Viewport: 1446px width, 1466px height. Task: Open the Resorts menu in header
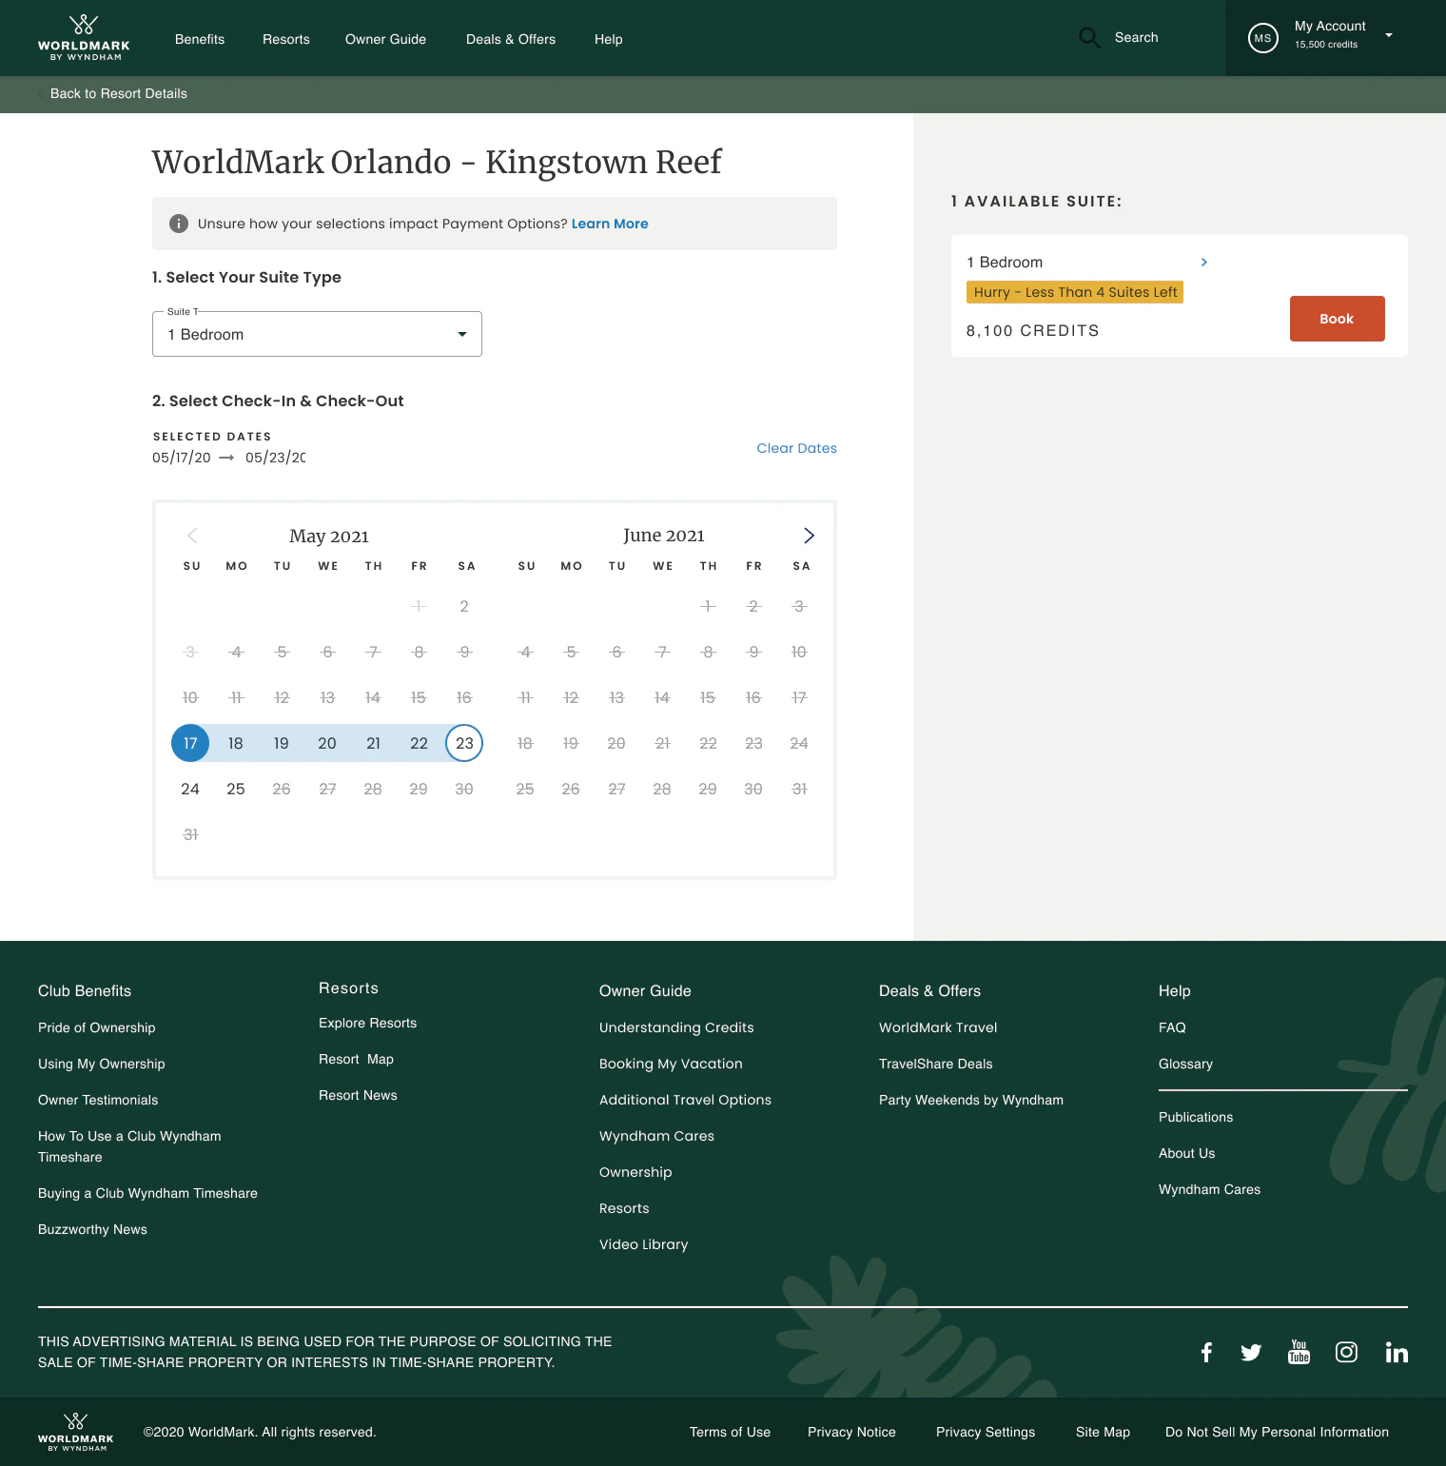tap(286, 39)
